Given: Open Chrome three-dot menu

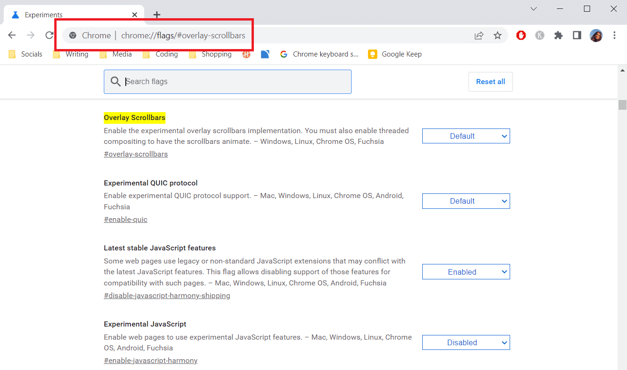Looking at the screenshot, I should (x=614, y=35).
